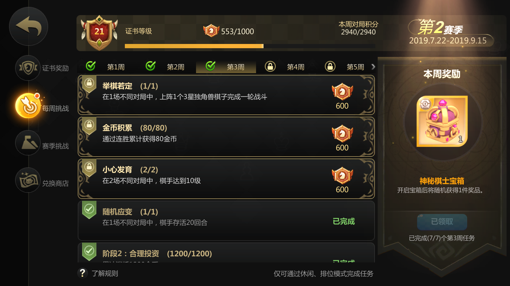Image resolution: width=510 pixels, height=286 pixels.
Task: Show more weeks with right chevron
Action: pos(373,67)
